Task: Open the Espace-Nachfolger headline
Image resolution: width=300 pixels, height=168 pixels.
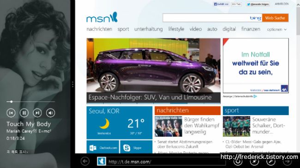Action: [x=150, y=98]
